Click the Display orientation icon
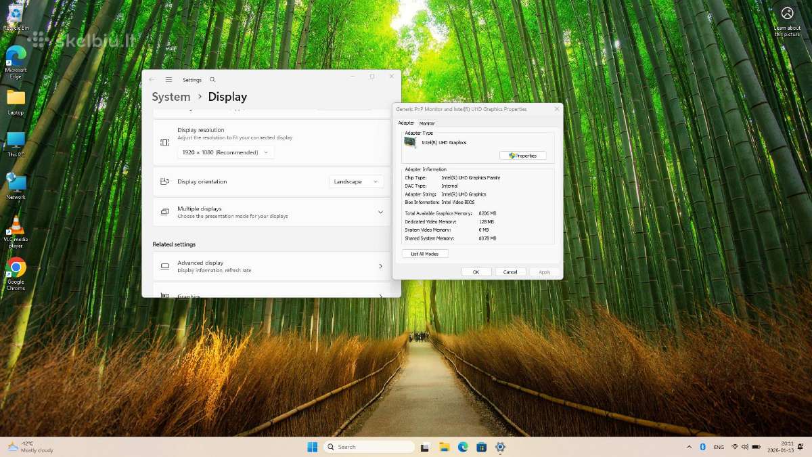812x457 pixels. 164,181
